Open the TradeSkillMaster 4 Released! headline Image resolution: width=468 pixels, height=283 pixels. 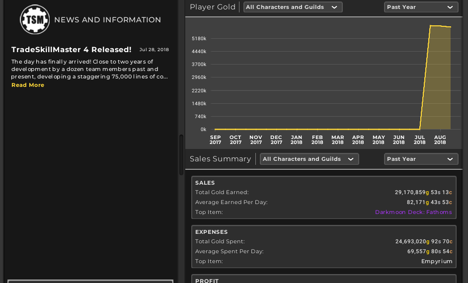tap(72, 50)
